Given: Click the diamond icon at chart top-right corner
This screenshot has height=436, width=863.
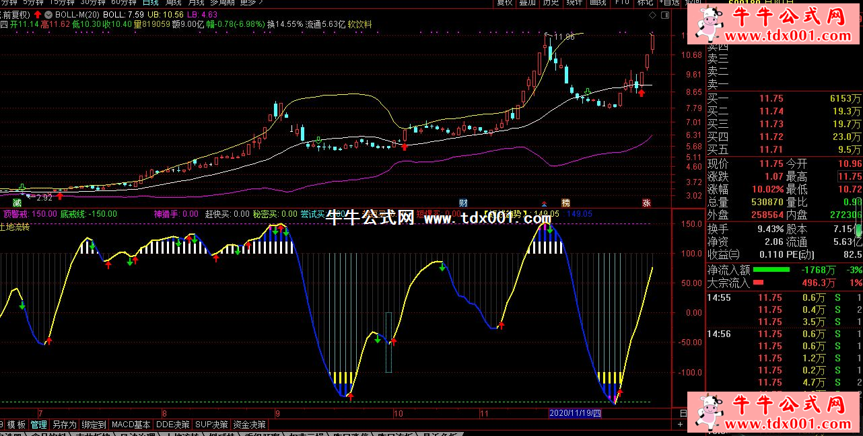Looking at the screenshot, I should tap(652, 14).
